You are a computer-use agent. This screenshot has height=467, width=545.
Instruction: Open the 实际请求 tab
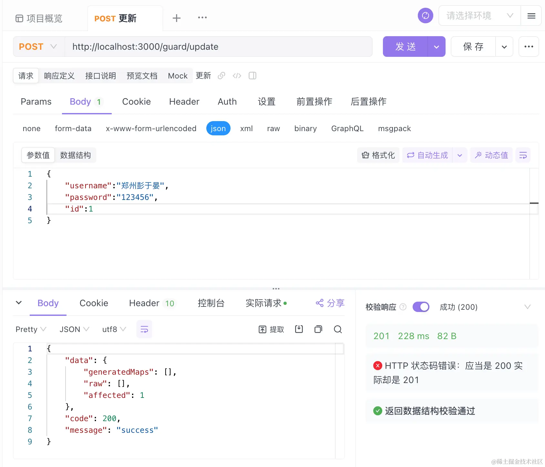(266, 303)
